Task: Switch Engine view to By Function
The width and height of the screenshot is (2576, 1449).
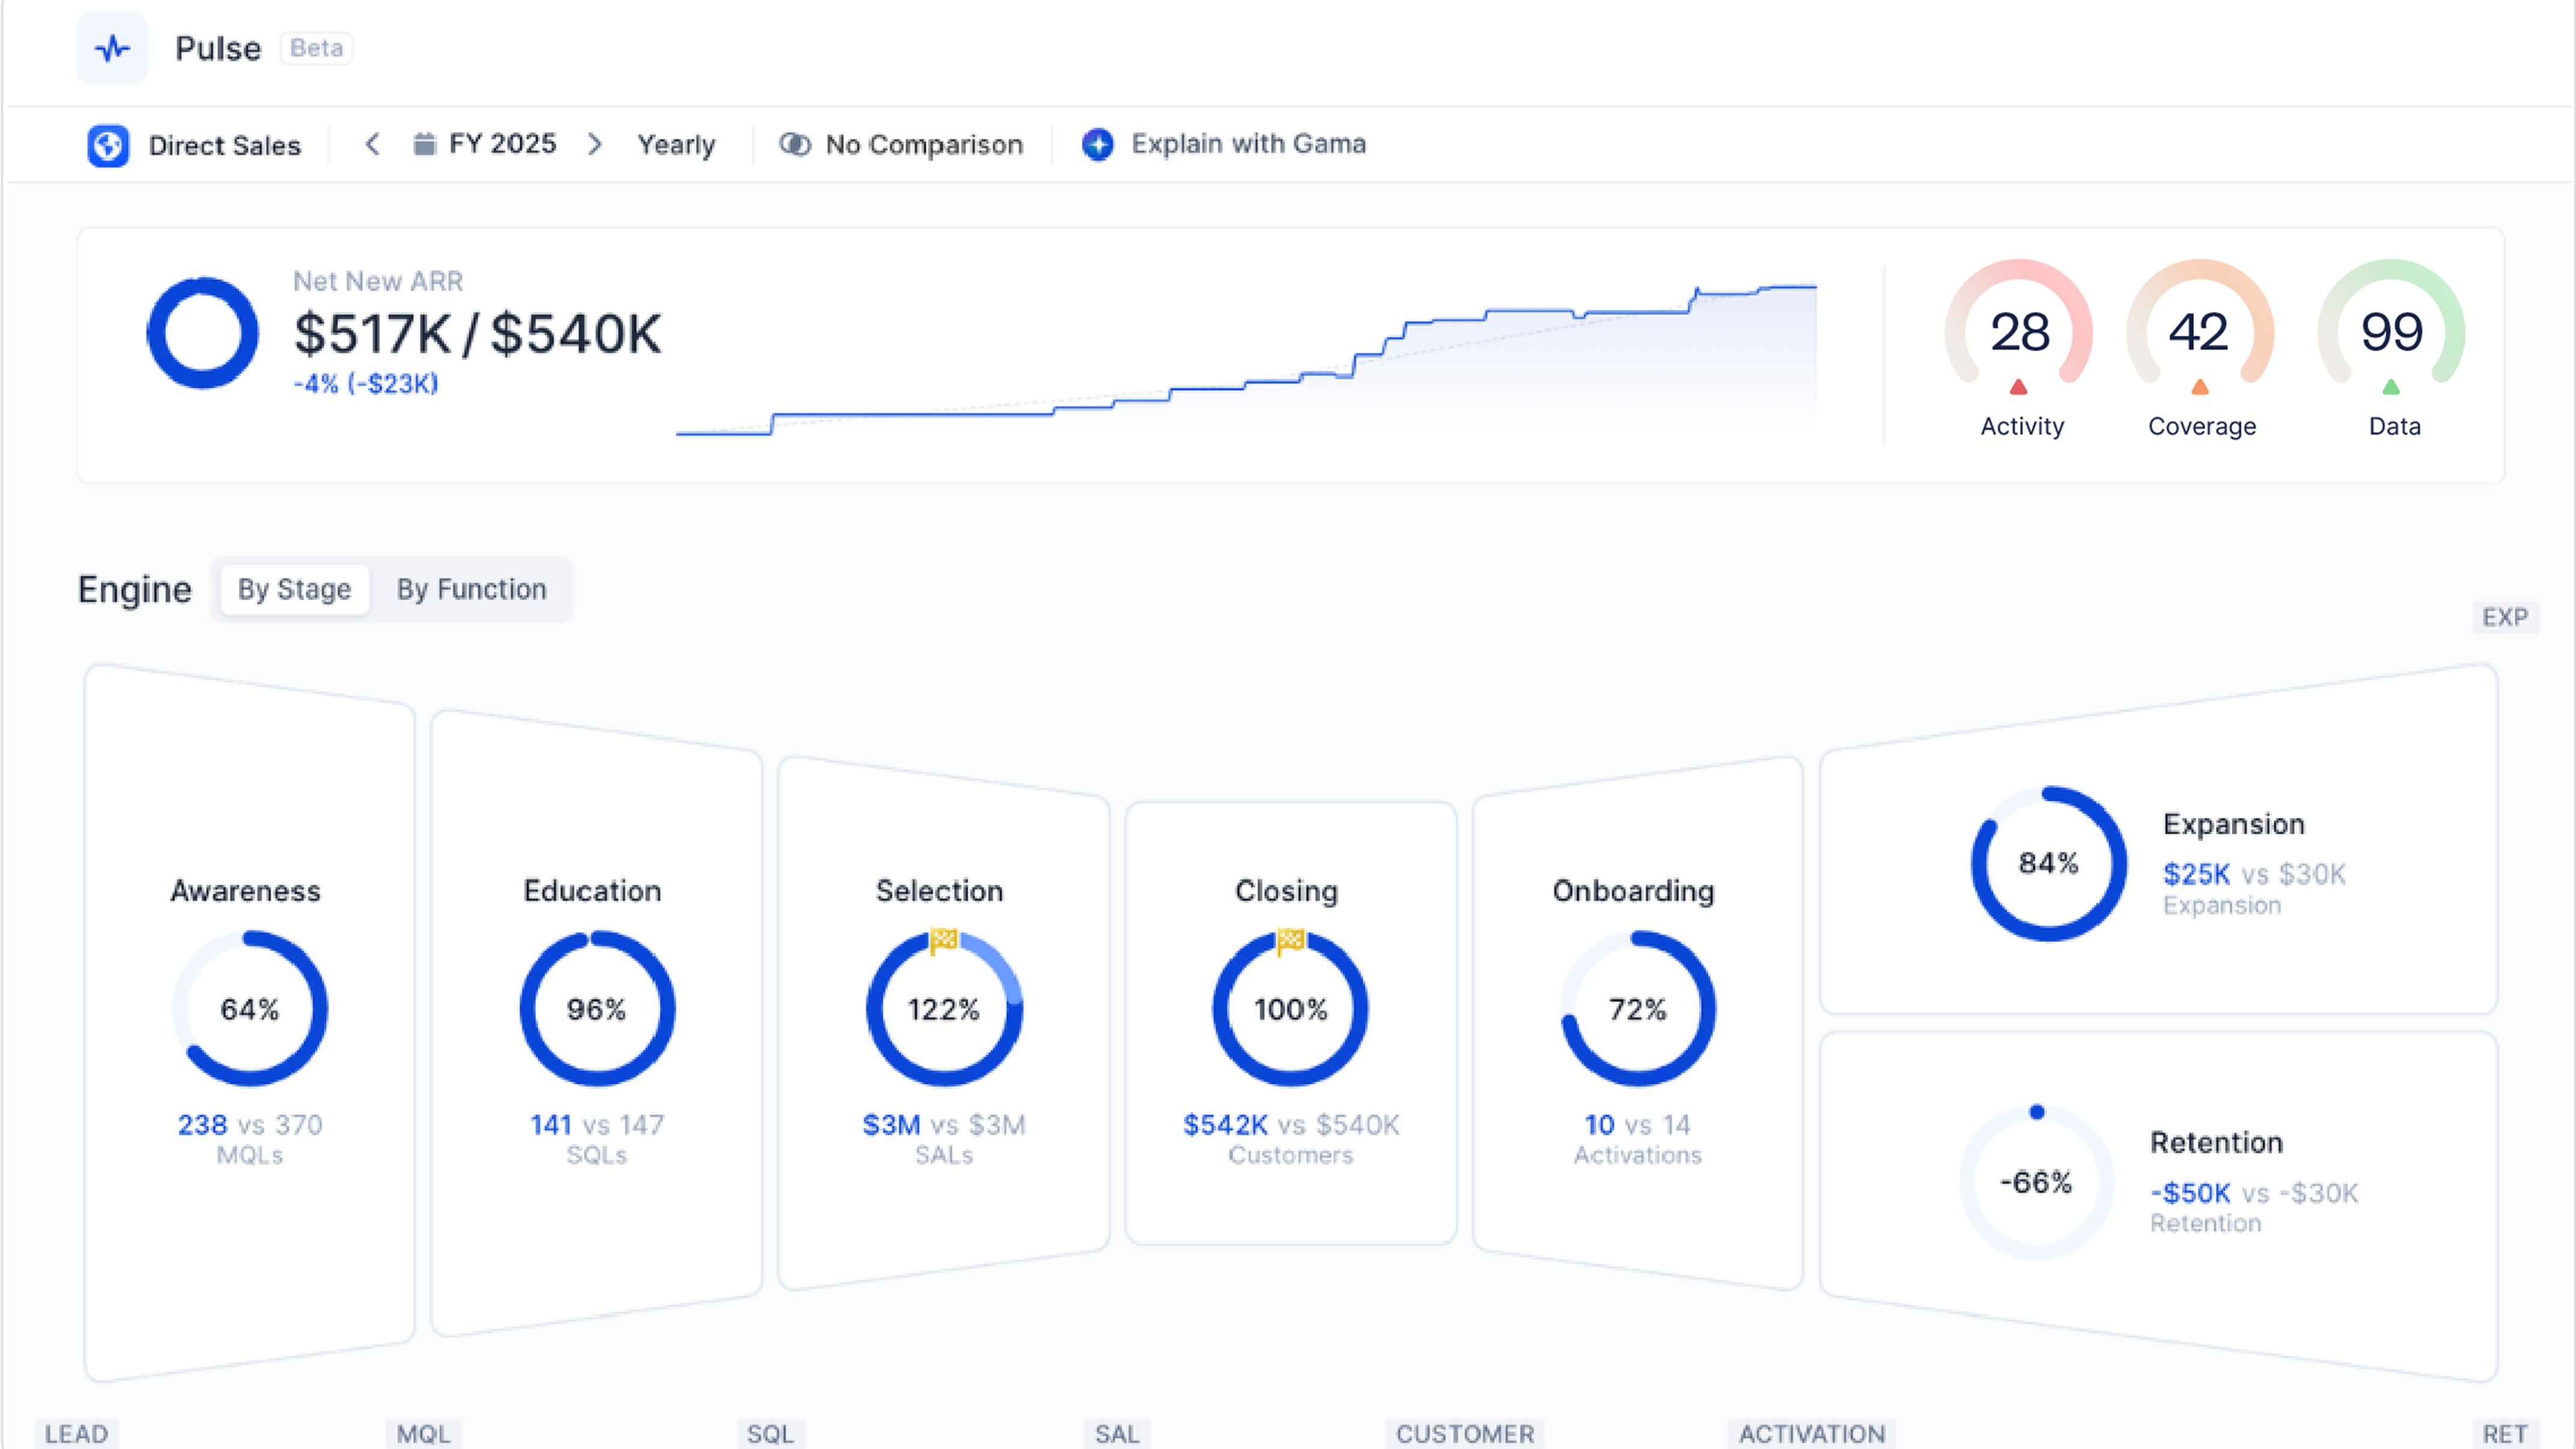Action: (471, 589)
